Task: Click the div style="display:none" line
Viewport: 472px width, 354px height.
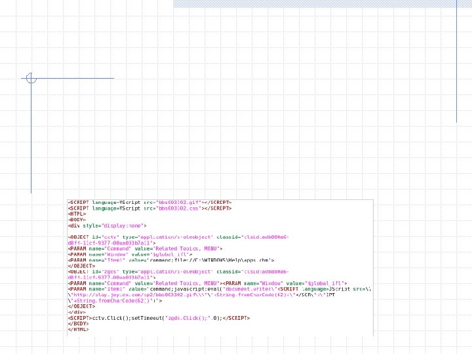Action: (107, 226)
